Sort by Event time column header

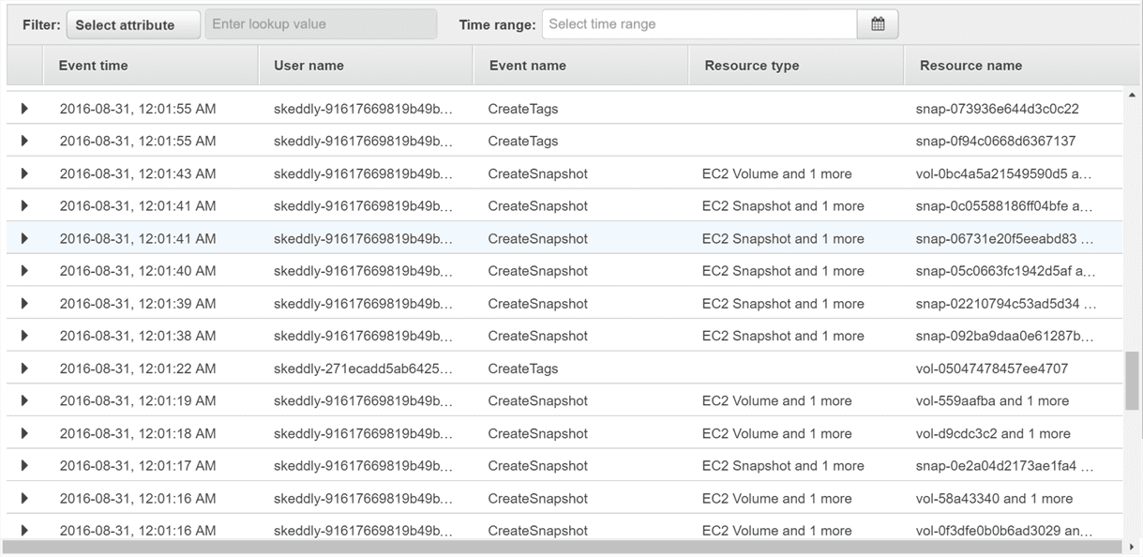point(94,66)
